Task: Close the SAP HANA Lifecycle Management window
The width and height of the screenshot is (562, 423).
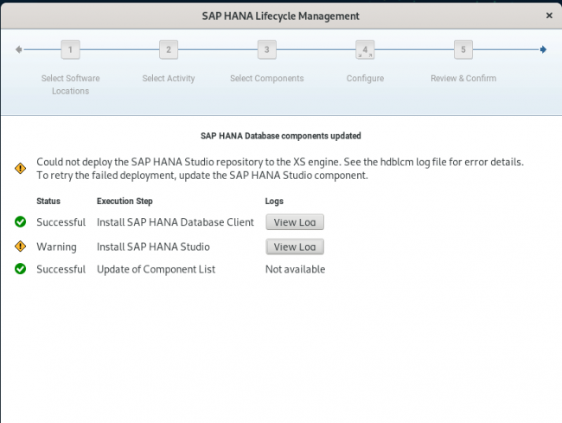Action: pyautogui.click(x=549, y=16)
